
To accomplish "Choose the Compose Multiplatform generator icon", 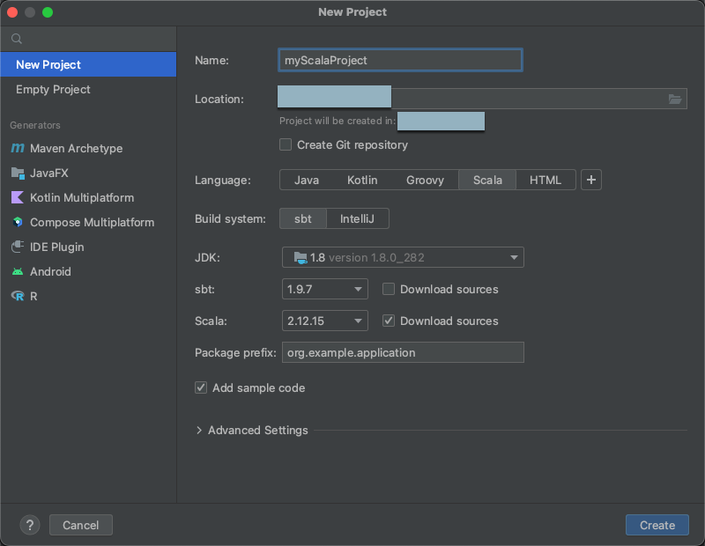I will [x=18, y=223].
